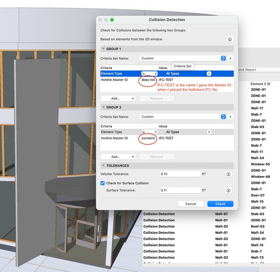Image resolution: width=280 pixels, height=272 pixels.
Task: Select Group 1 Hotlink Master ID row
Action: (x=167, y=80)
